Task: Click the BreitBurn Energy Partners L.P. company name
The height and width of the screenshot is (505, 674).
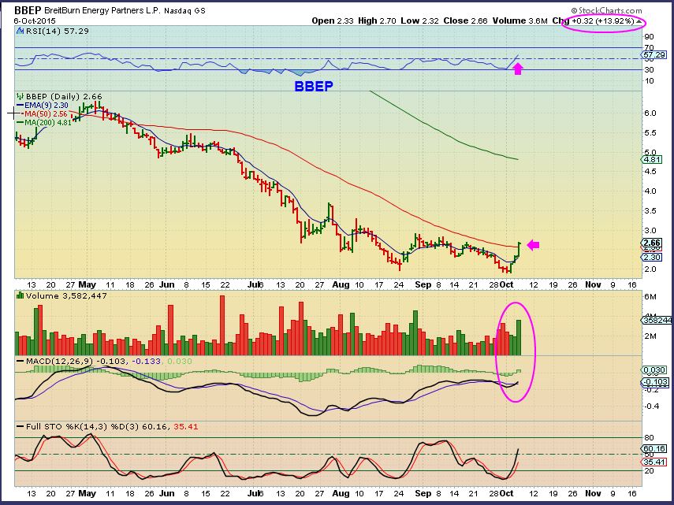Action: click(x=102, y=10)
